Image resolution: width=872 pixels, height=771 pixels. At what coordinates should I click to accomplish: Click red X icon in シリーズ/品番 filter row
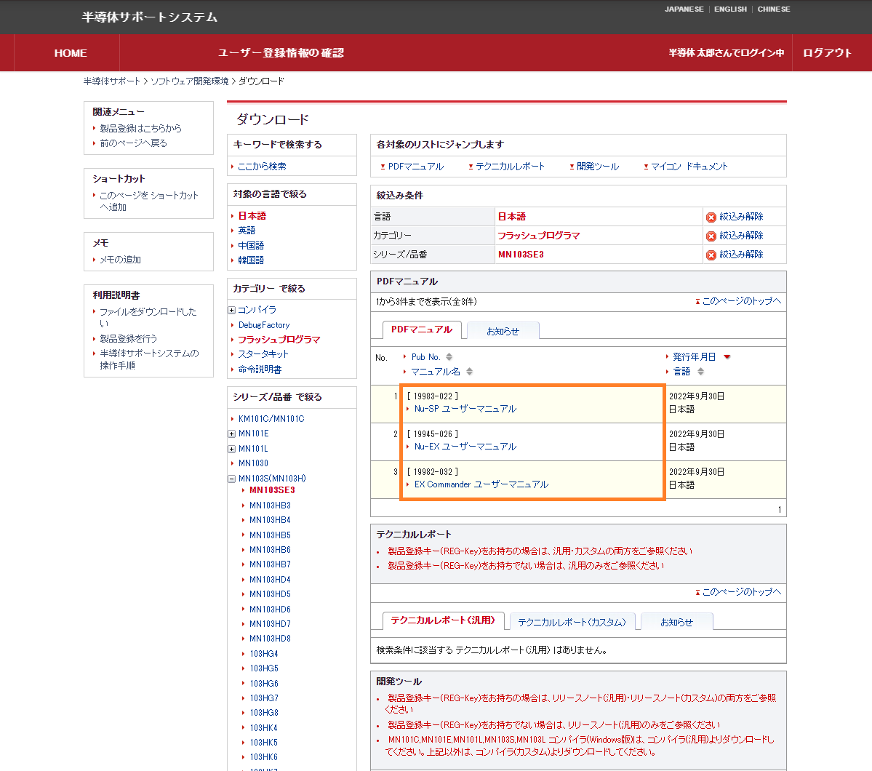pyautogui.click(x=711, y=255)
